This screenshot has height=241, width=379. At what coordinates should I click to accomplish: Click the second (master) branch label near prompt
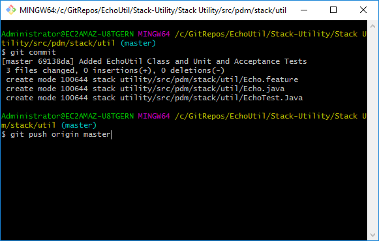[79, 125]
